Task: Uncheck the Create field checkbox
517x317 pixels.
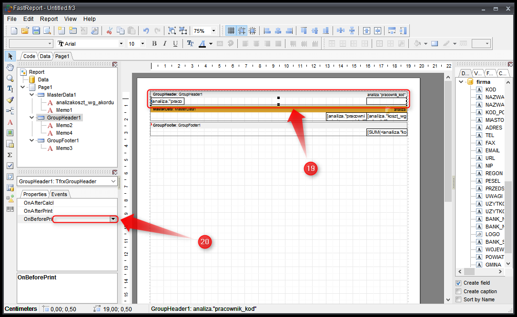Action: (x=458, y=283)
